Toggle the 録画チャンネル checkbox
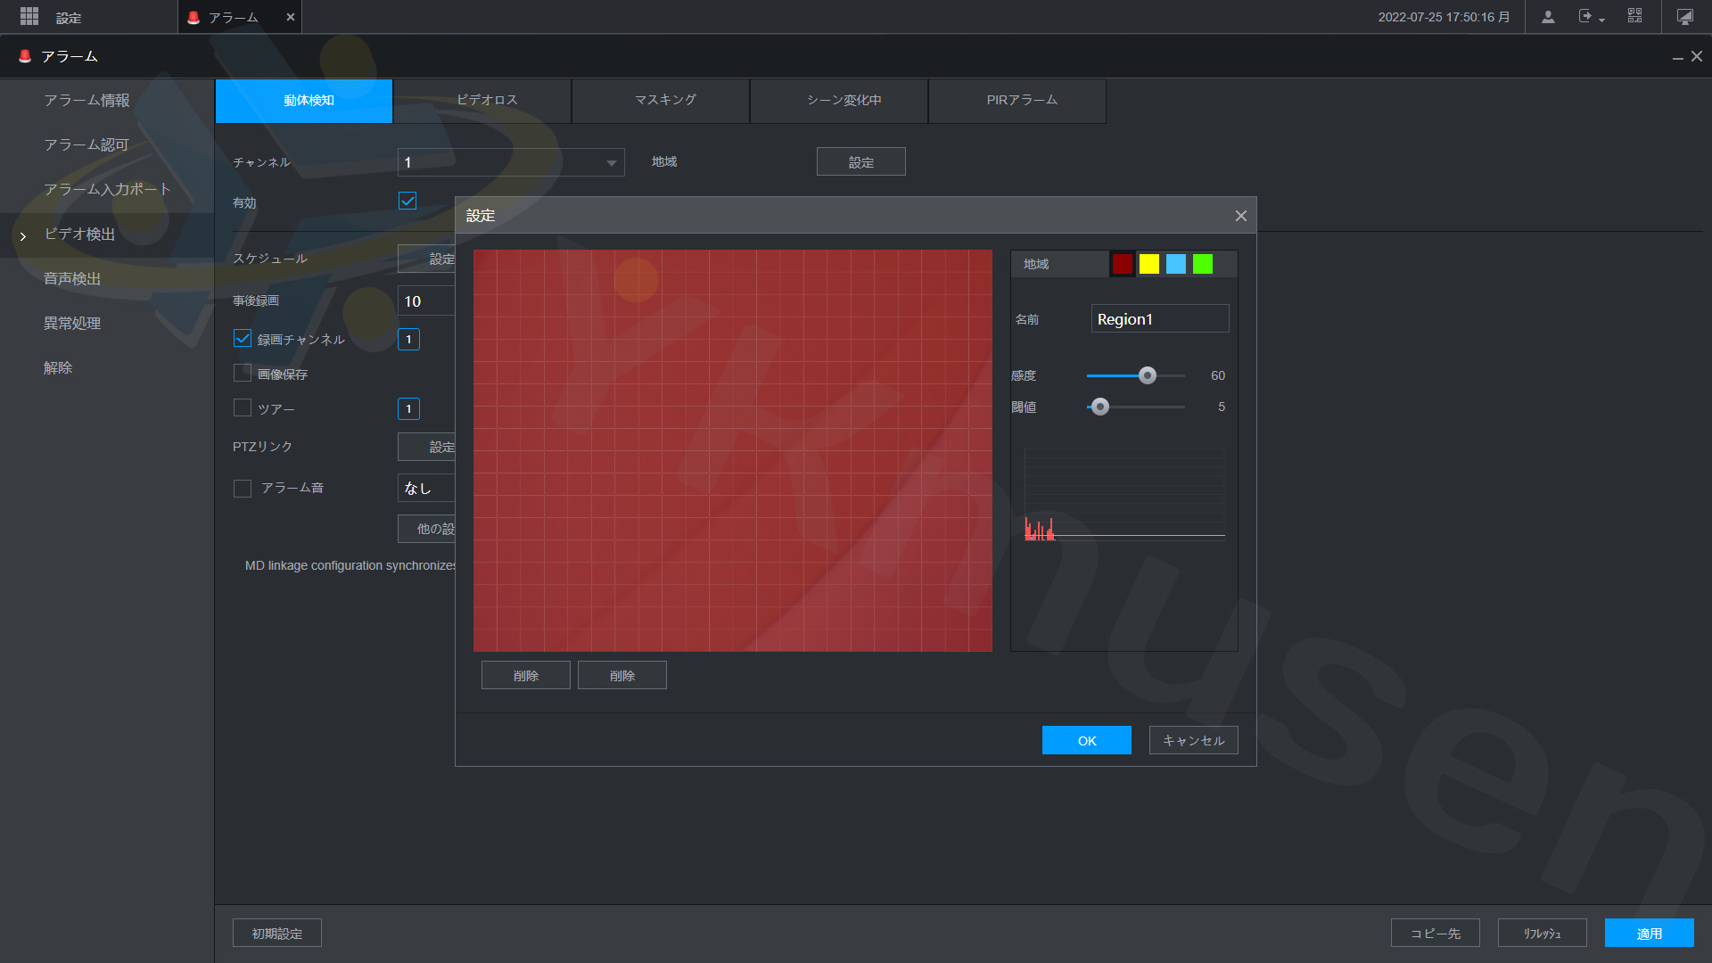Image resolution: width=1712 pixels, height=963 pixels. [243, 339]
